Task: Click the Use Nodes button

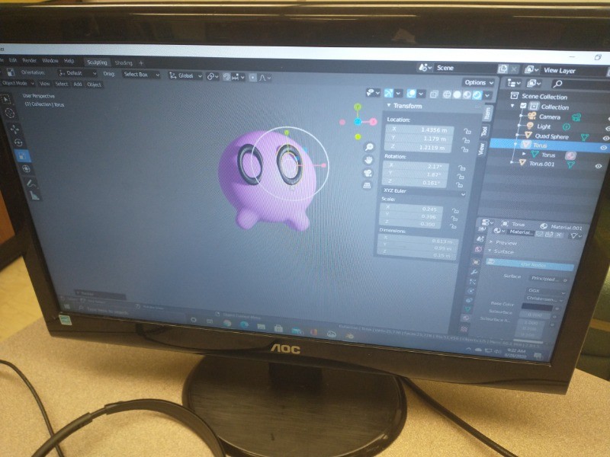Action: (x=529, y=264)
